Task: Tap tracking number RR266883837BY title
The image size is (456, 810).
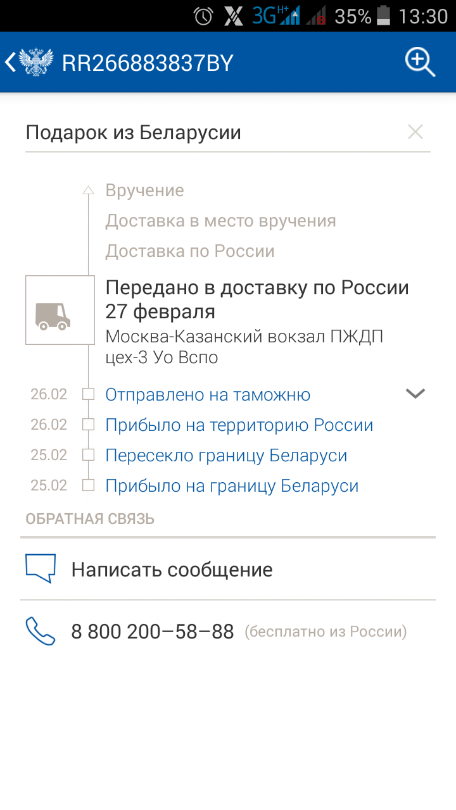Action: [148, 63]
